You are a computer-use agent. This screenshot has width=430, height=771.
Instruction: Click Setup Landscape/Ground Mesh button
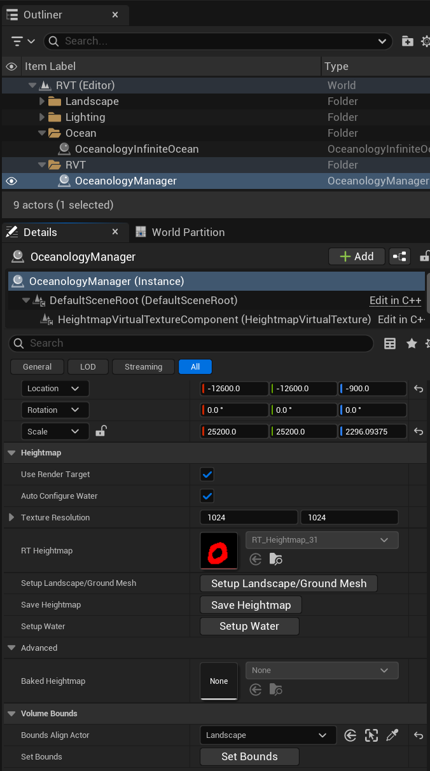289,583
